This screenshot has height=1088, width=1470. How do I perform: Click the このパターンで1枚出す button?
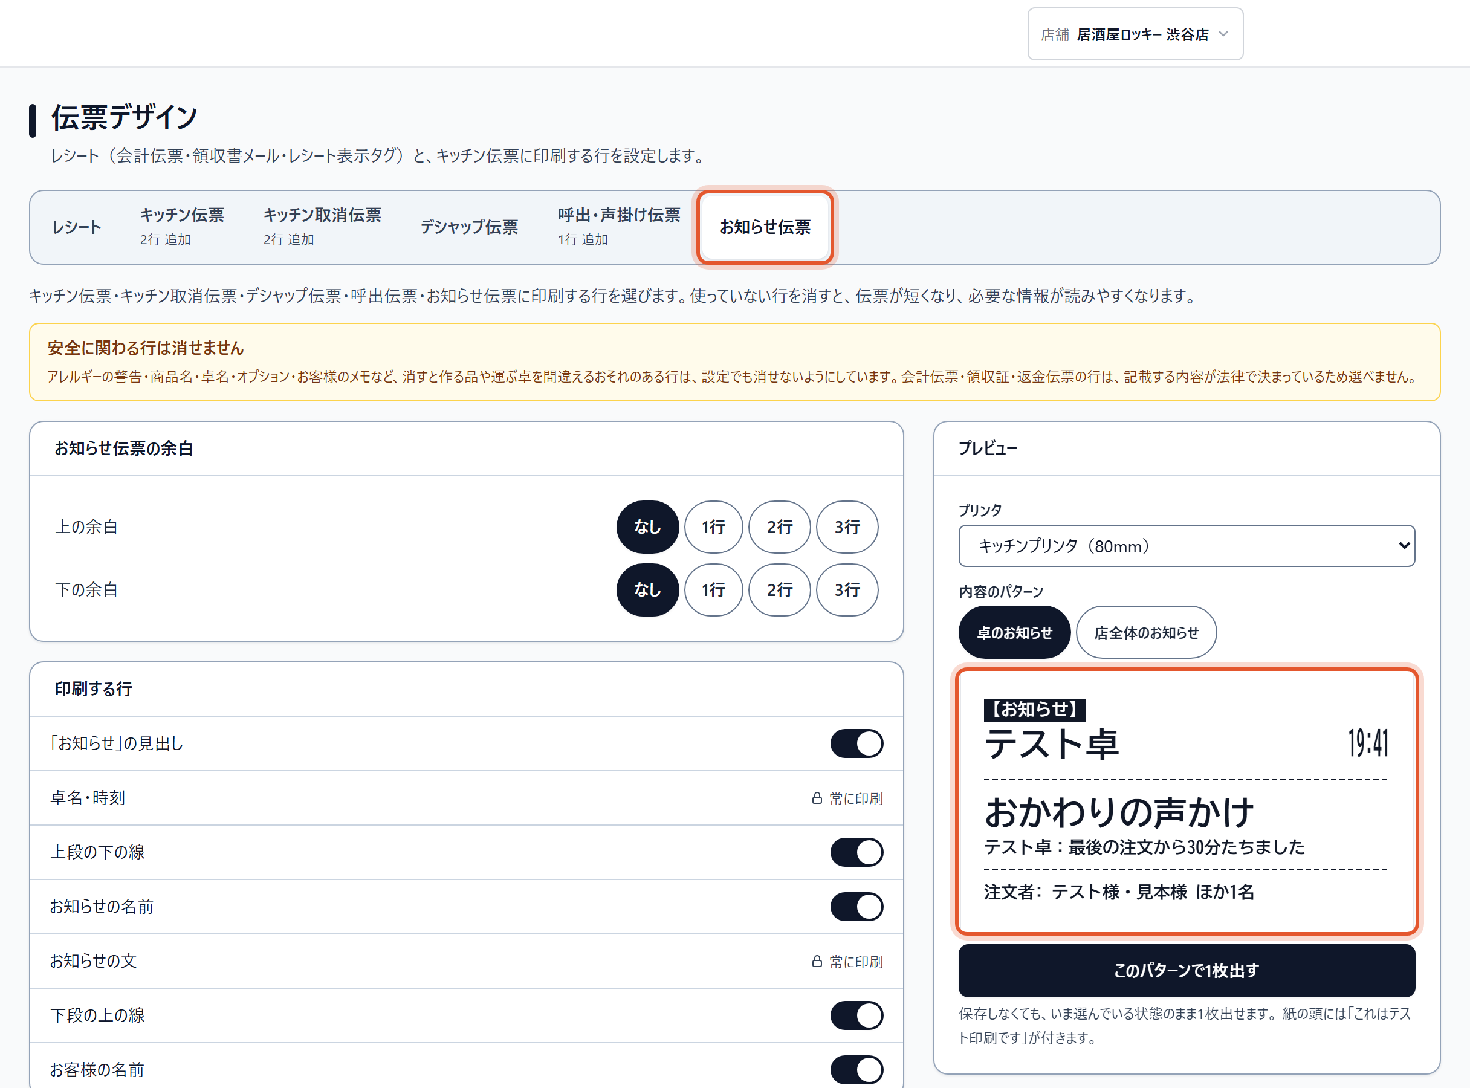coord(1186,971)
